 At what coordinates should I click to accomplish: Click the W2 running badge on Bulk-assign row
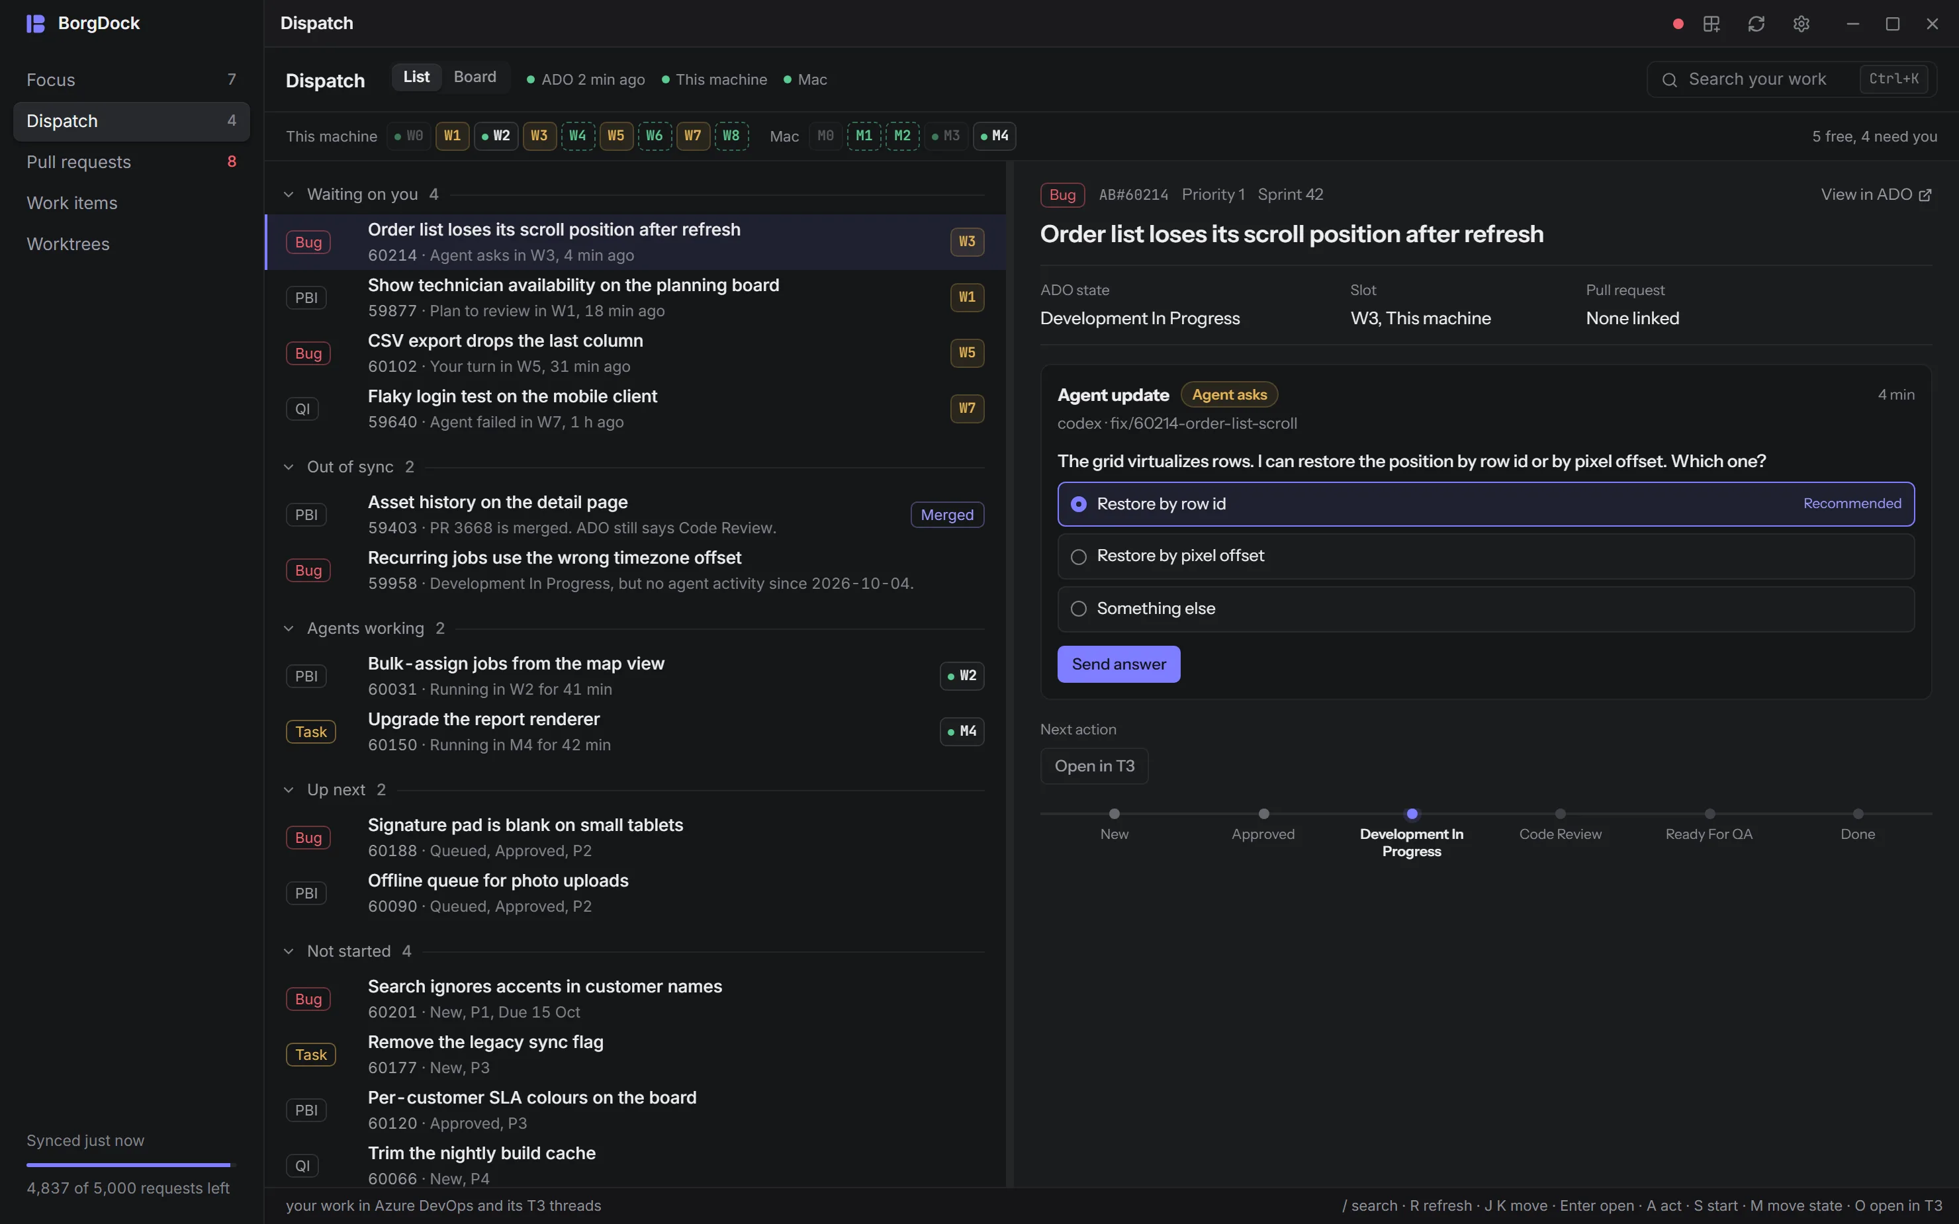962,676
